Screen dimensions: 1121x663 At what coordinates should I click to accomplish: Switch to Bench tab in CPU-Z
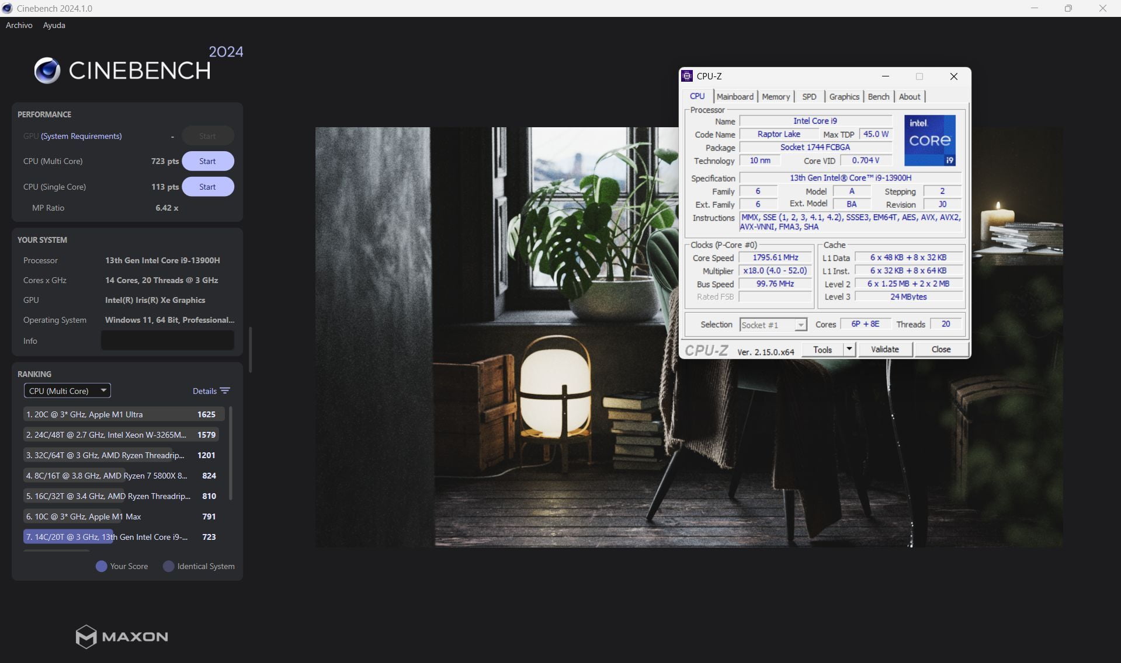pos(879,97)
